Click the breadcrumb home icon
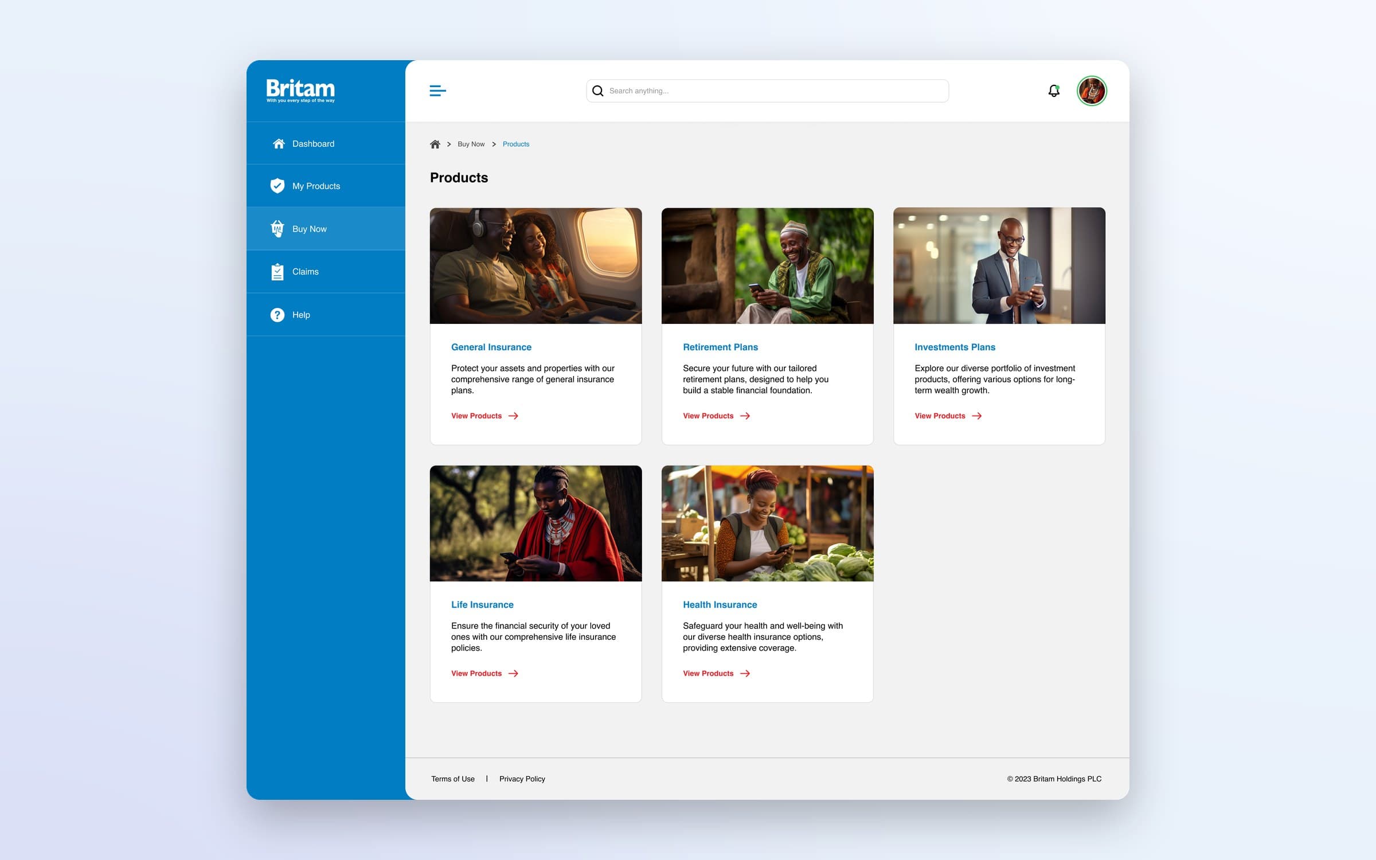This screenshot has height=860, width=1376. point(435,144)
